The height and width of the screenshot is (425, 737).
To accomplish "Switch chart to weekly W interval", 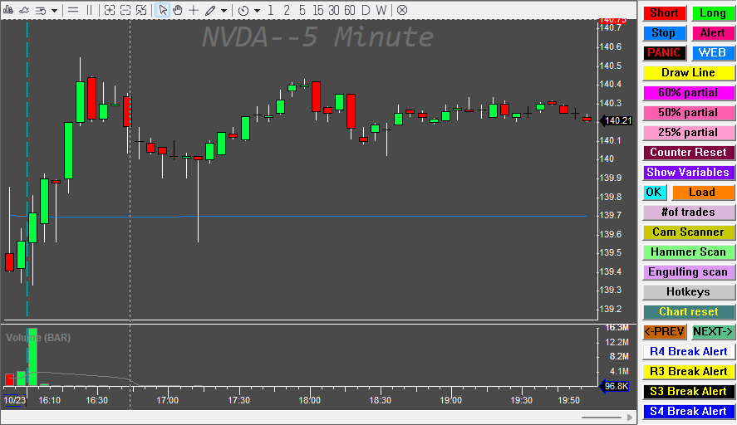I will pyautogui.click(x=381, y=10).
